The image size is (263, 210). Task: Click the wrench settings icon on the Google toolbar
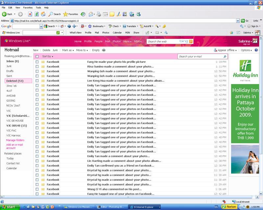[x=242, y=26]
